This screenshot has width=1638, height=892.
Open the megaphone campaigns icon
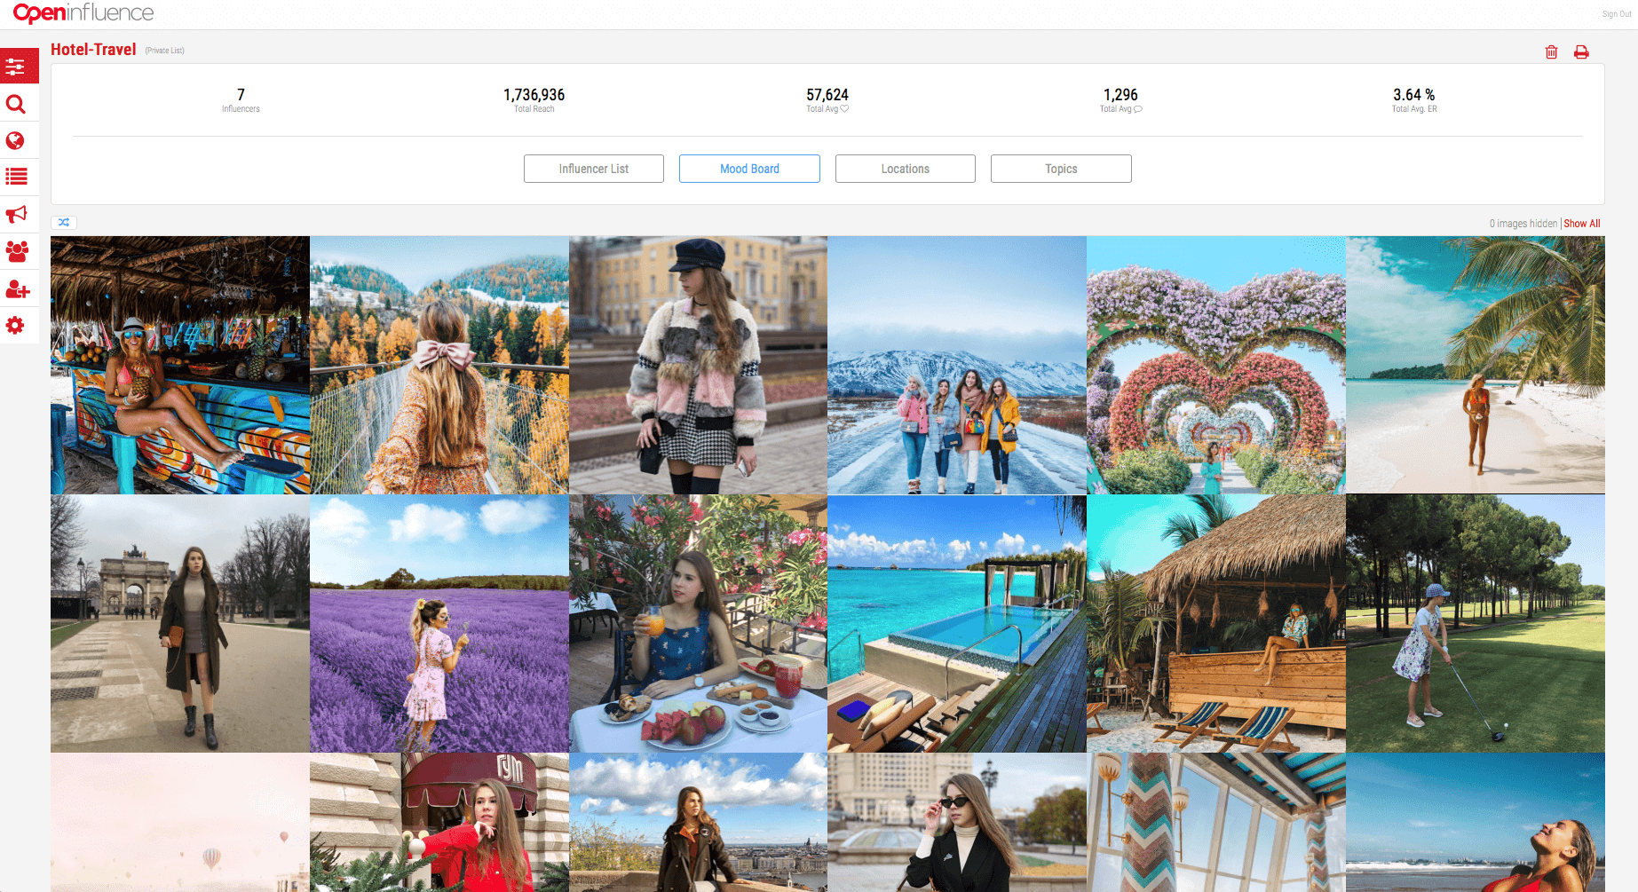(16, 214)
